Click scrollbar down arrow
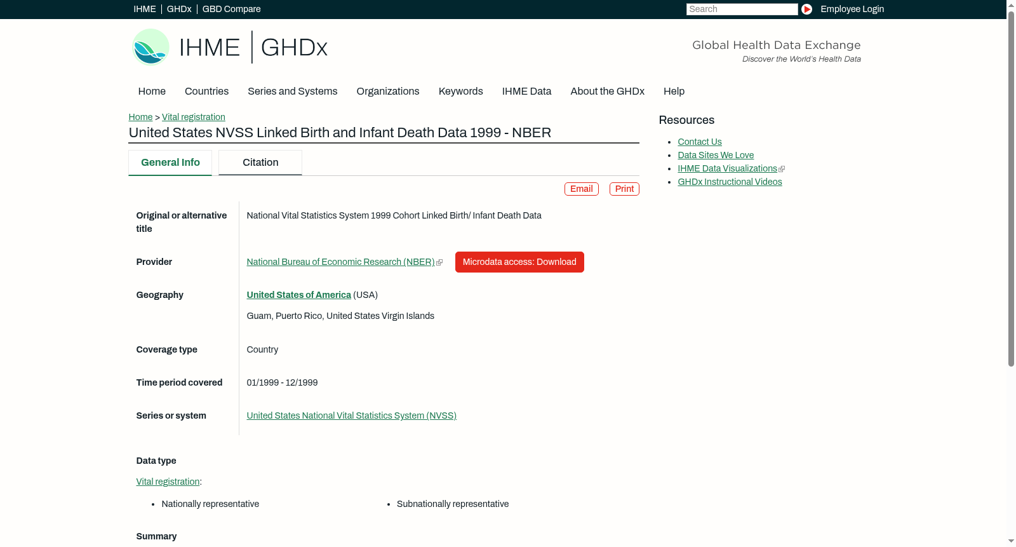 [x=1011, y=542]
